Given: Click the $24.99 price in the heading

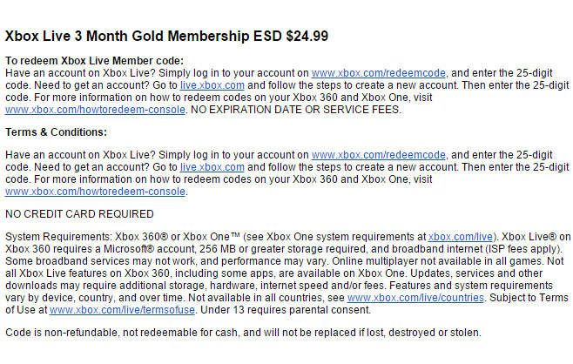Looking at the screenshot, I should 307,37.
